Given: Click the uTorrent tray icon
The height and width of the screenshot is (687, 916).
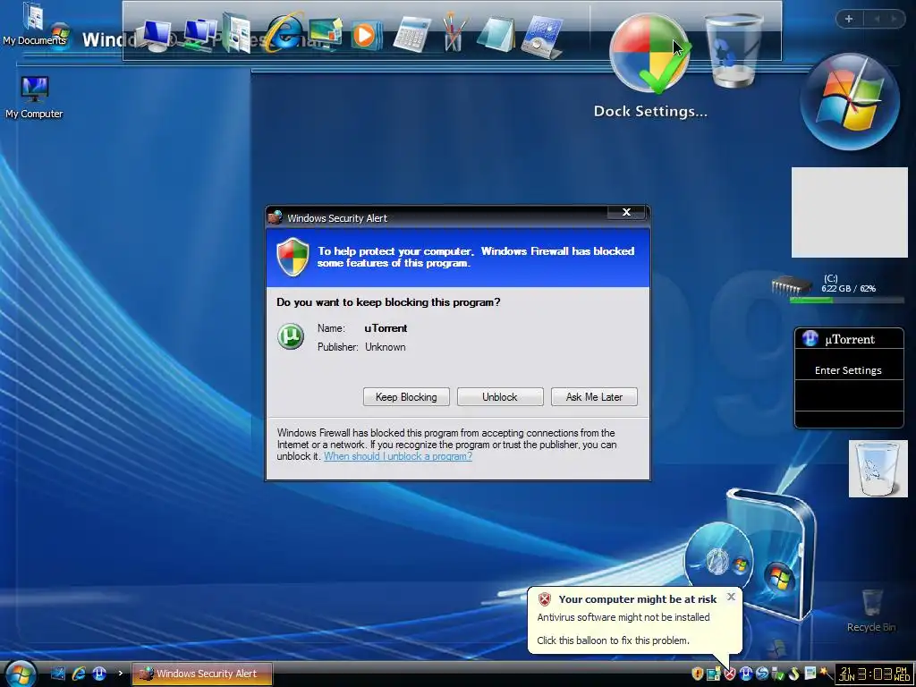Looking at the screenshot, I should tap(745, 674).
